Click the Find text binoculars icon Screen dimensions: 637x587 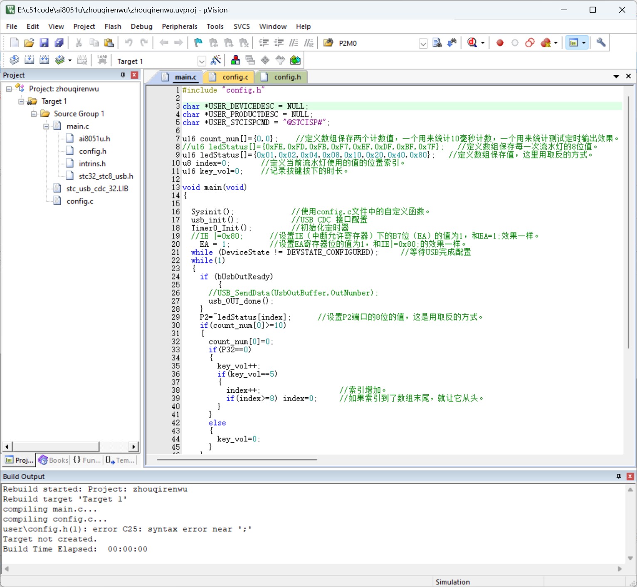coord(437,42)
